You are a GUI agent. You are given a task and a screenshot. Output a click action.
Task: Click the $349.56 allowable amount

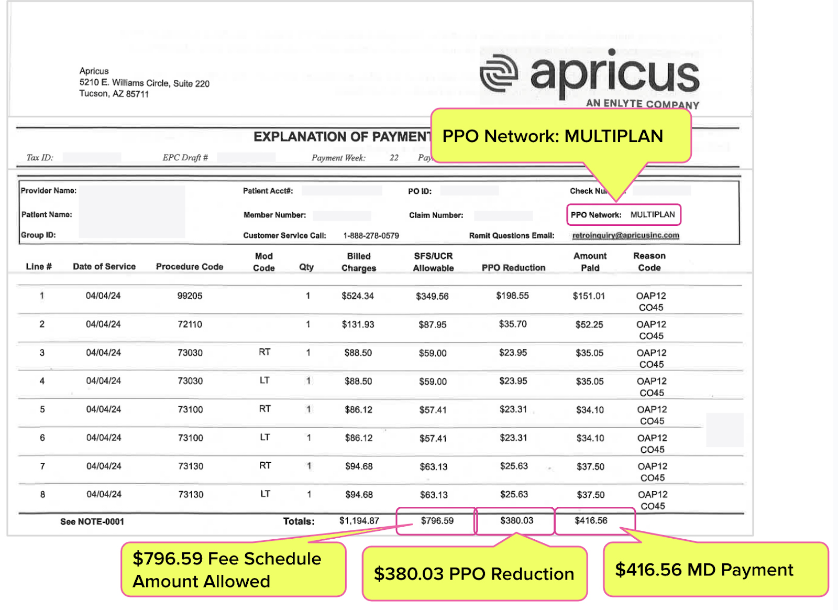[432, 297]
